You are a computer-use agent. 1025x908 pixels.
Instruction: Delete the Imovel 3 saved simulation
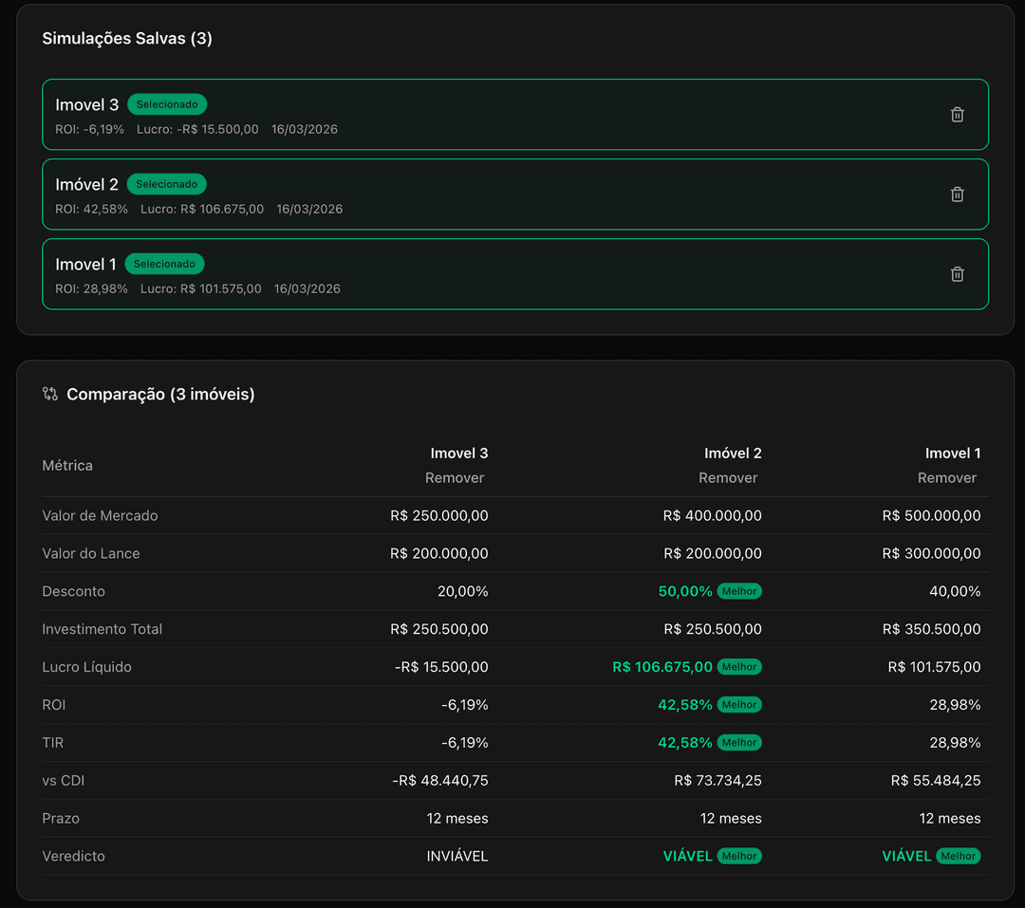point(957,115)
